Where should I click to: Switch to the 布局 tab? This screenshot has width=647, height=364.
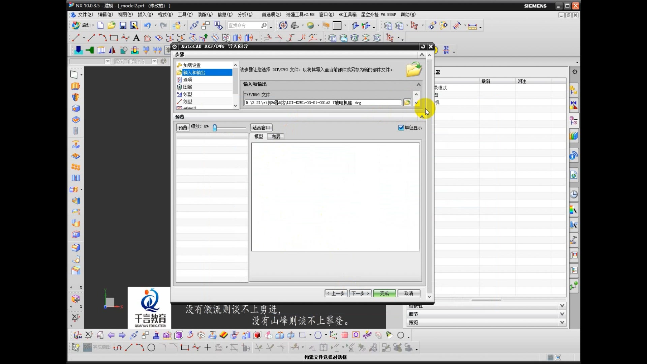point(276,136)
